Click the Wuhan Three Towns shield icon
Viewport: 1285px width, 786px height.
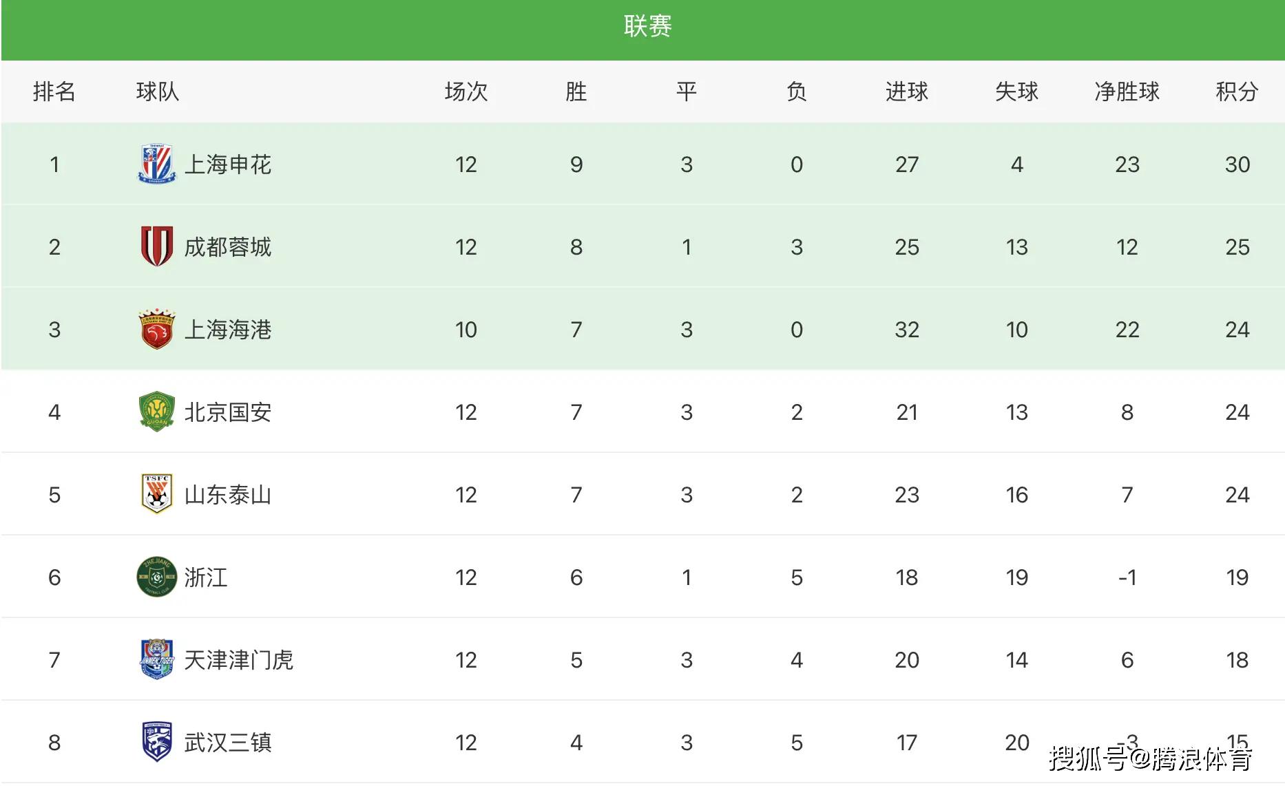157,742
